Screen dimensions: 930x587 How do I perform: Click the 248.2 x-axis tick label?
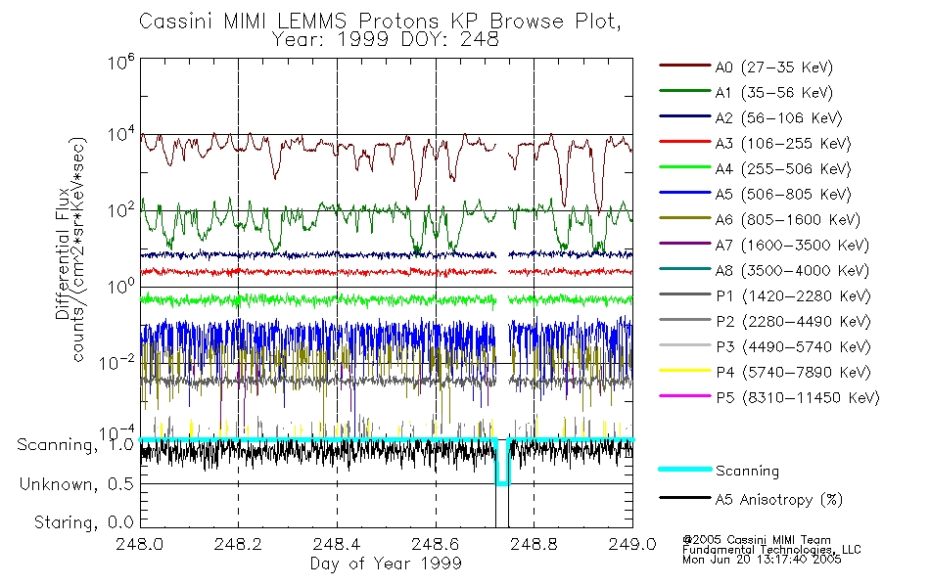click(x=238, y=544)
